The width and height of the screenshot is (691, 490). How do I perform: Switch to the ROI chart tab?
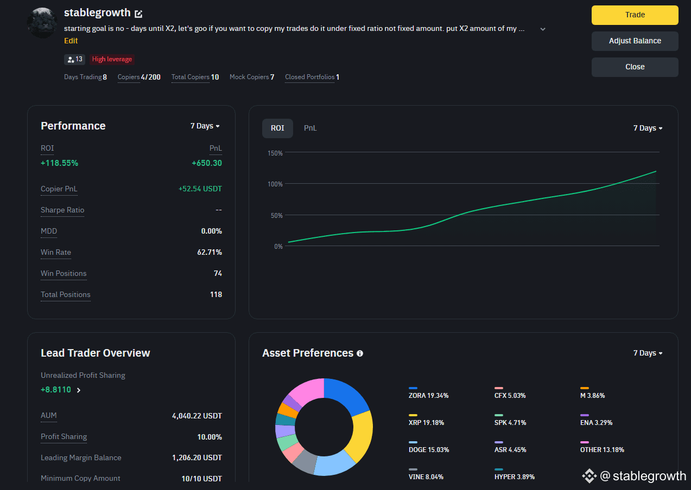277,128
